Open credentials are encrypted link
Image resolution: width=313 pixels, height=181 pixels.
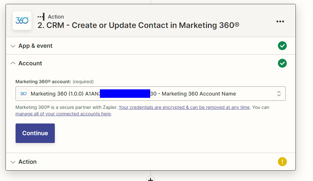184,107
